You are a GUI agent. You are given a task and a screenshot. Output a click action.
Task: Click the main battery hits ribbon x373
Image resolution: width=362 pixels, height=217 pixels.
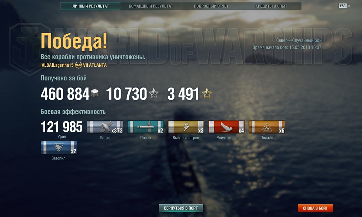pos(105,127)
